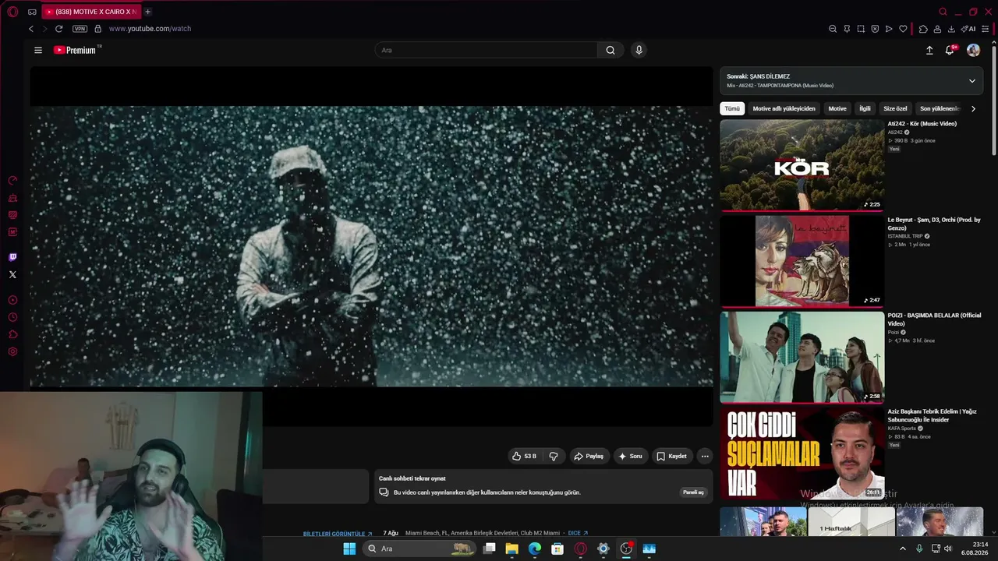
Task: Open the YouTube account avatar menu
Action: [973, 50]
